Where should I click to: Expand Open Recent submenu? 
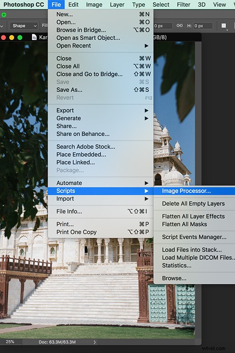click(101, 46)
